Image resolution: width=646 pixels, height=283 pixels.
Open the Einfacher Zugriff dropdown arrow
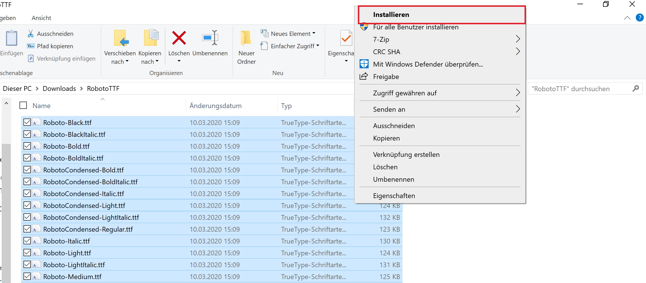tap(318, 45)
